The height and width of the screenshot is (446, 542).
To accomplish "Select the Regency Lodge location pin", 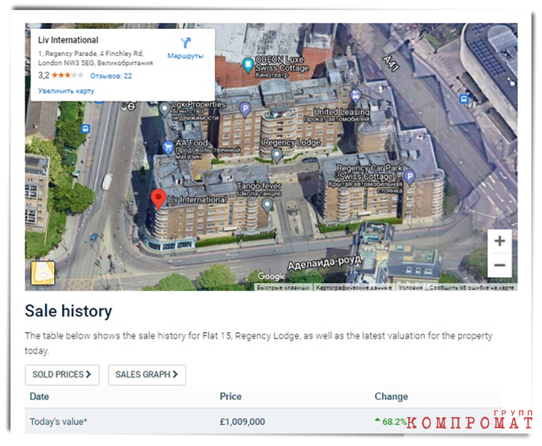I will (x=277, y=155).
